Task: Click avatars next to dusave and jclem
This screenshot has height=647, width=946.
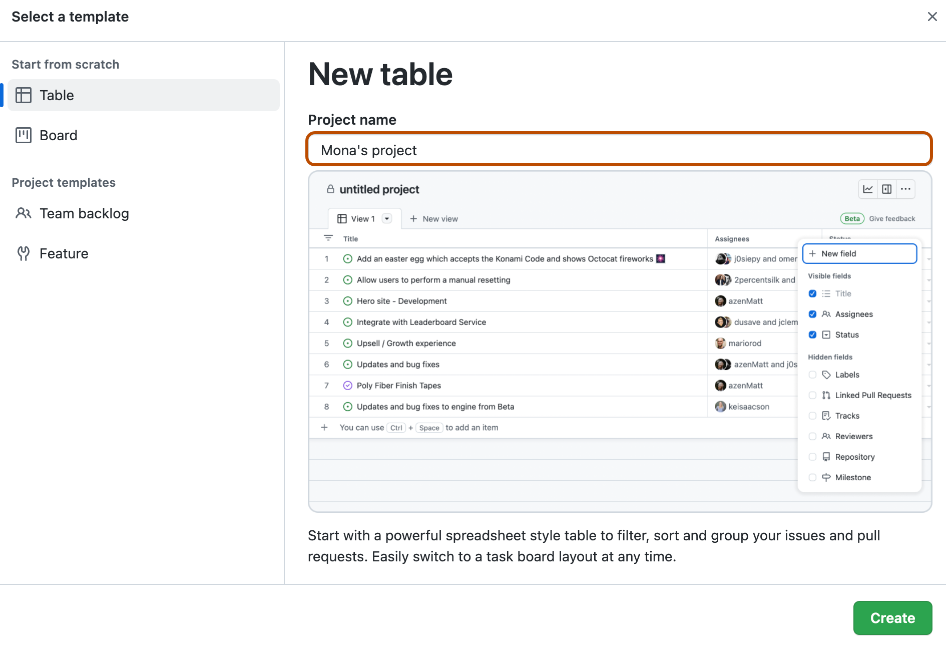Action: [723, 322]
